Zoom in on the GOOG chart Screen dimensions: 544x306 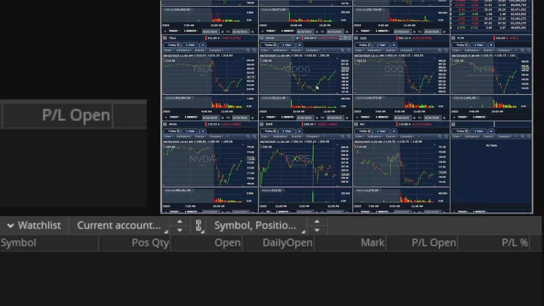343,50
